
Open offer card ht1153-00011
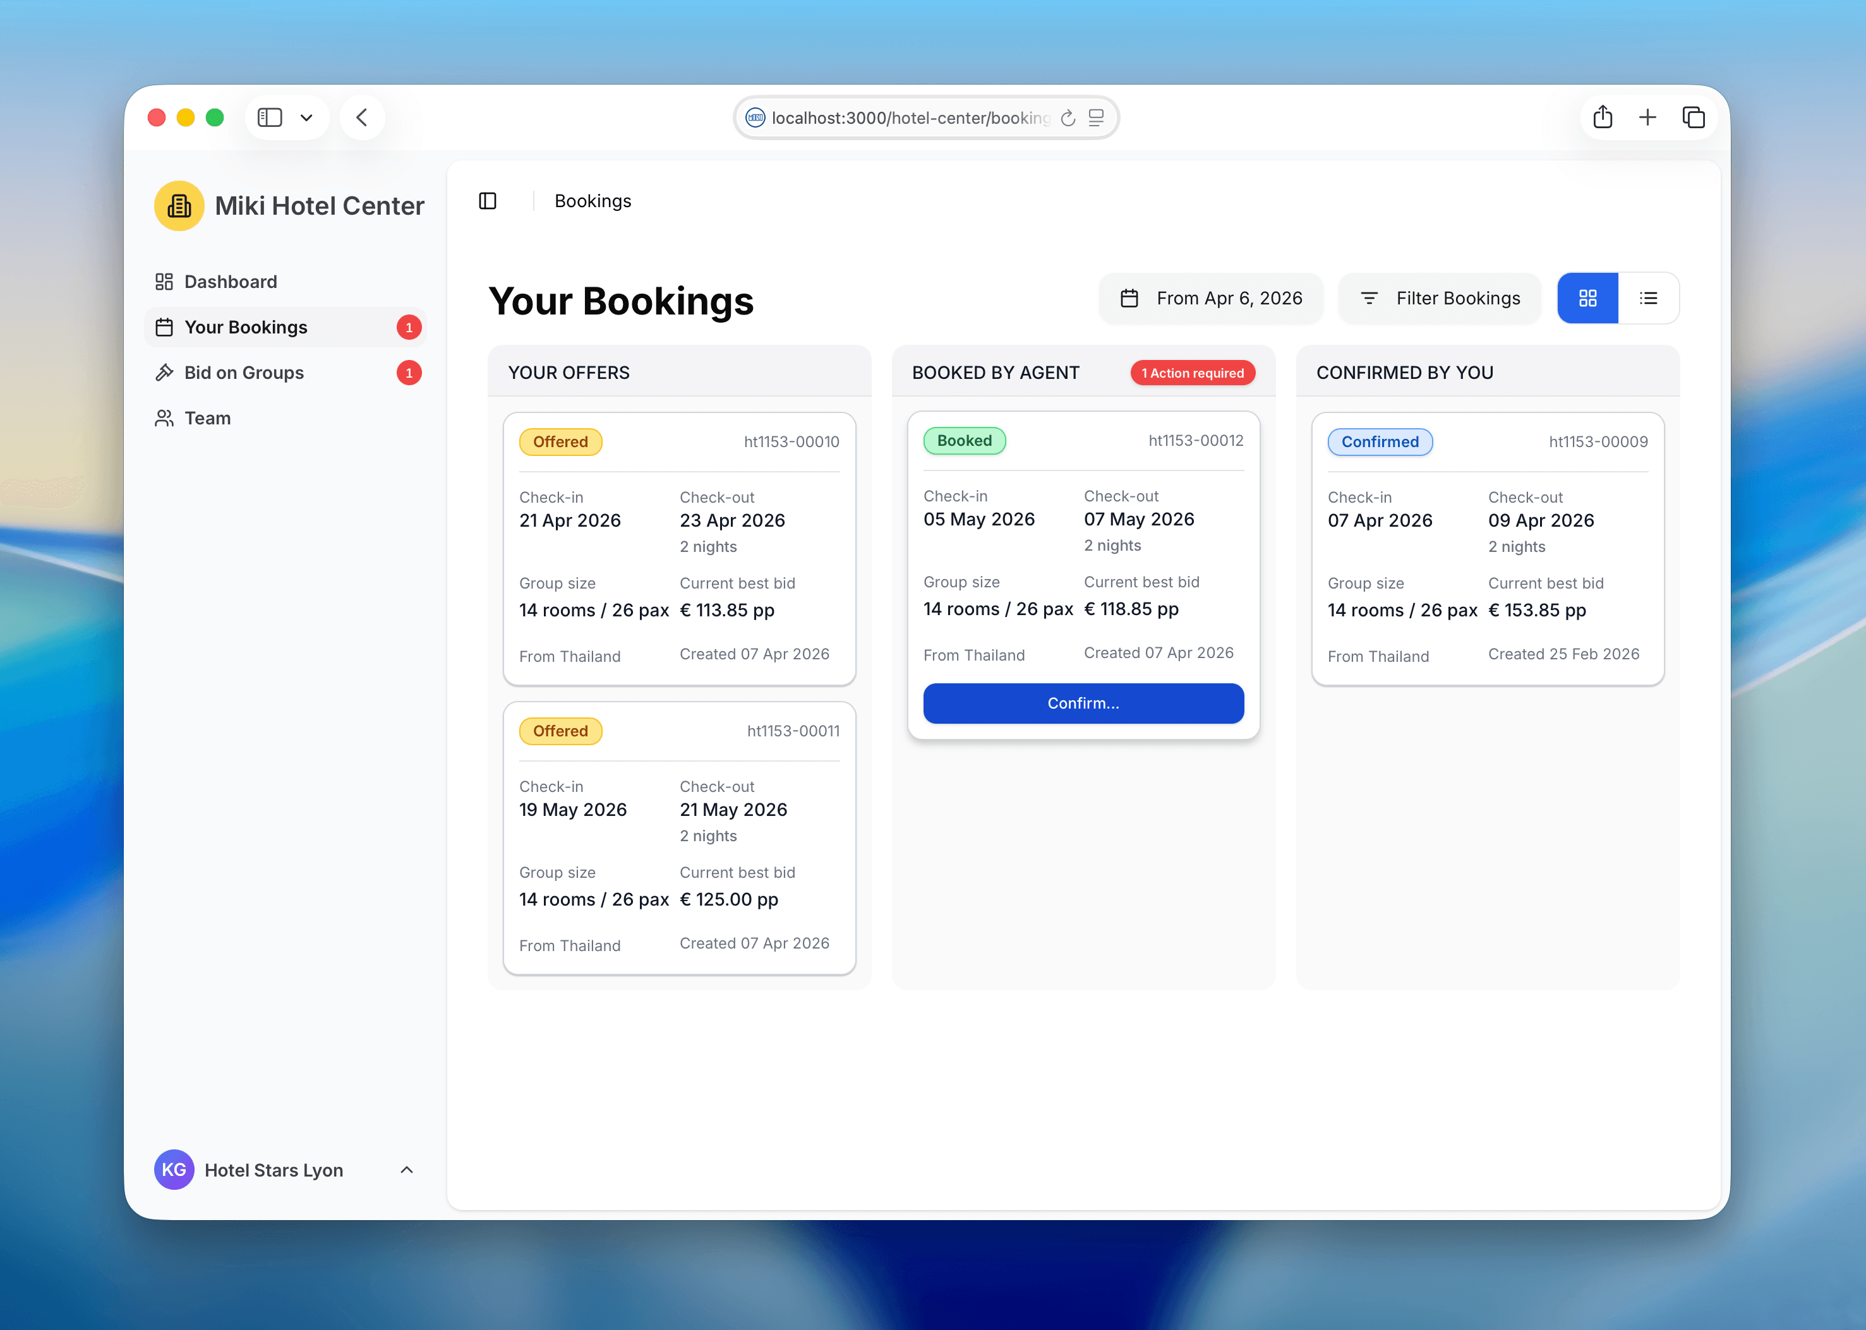[679, 838]
